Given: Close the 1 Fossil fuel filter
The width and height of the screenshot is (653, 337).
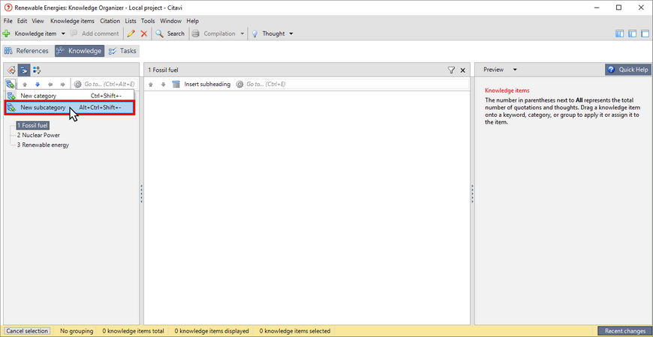Looking at the screenshot, I should pyautogui.click(x=462, y=70).
